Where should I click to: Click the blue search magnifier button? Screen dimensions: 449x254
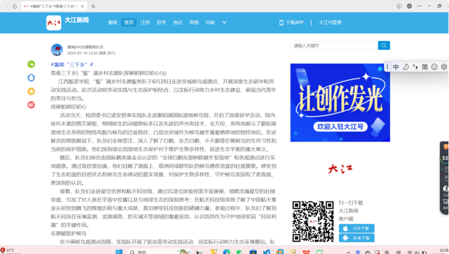384,45
